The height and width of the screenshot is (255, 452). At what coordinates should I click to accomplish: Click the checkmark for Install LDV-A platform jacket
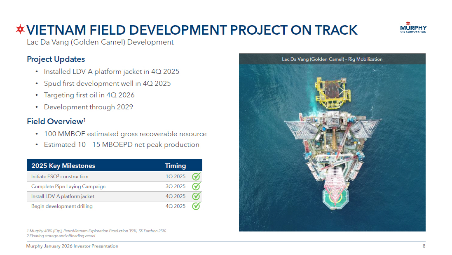[196, 196]
